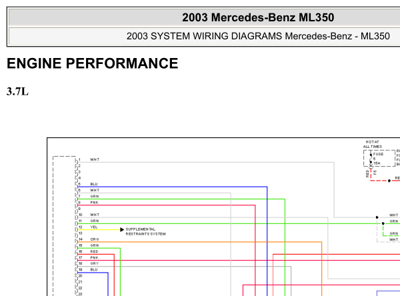The height and width of the screenshot is (296, 400).
Task: Click the black arrow before Supplemental Restraints System
Action: pyautogui.click(x=122, y=229)
